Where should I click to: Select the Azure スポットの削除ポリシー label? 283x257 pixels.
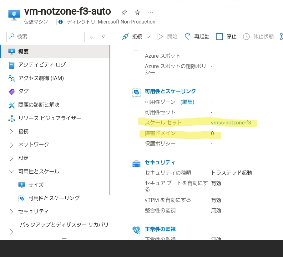point(175,69)
